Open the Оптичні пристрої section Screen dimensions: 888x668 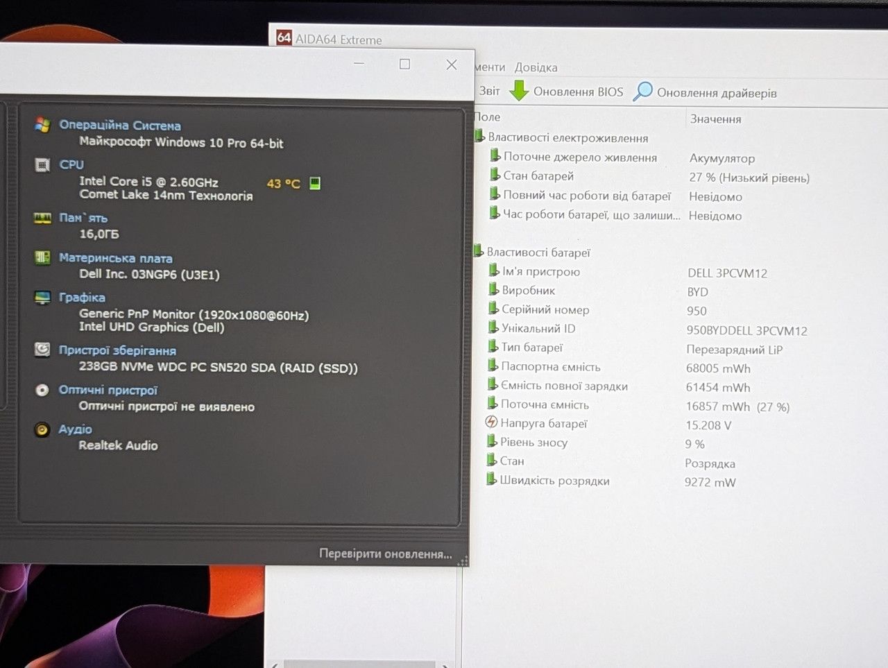(108, 390)
